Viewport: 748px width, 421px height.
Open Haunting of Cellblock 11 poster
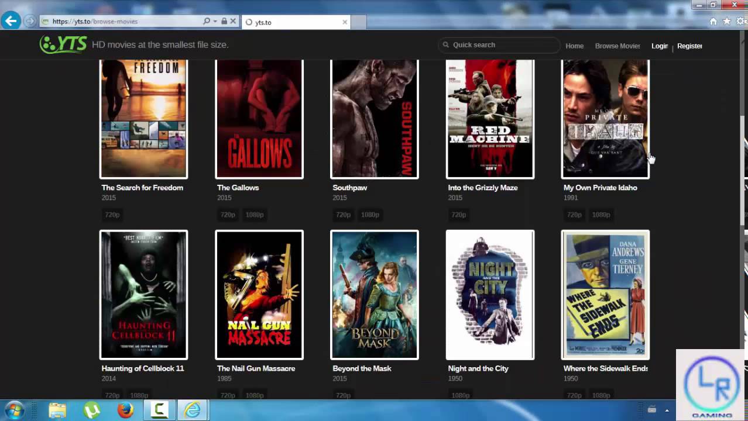click(144, 295)
